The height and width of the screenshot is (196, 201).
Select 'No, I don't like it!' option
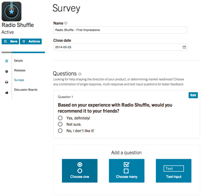tap(60, 131)
